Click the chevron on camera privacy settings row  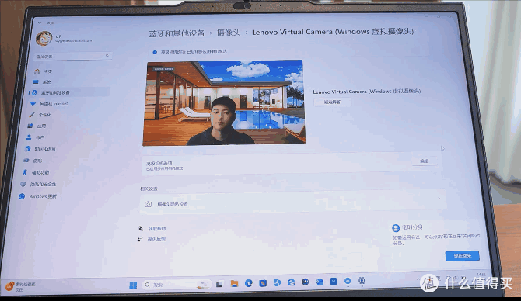coord(439,199)
